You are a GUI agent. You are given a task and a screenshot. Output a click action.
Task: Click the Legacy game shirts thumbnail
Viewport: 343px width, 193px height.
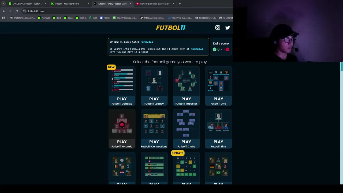coord(154,81)
